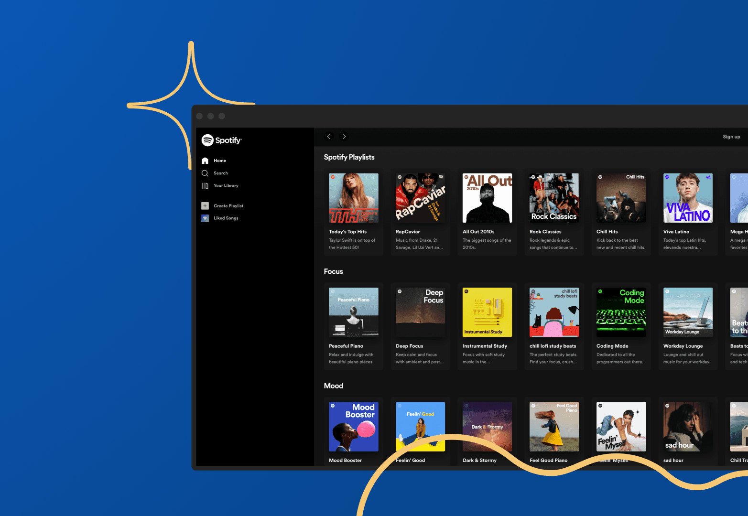Open Peaceful Piano cover art
The image size is (748, 516).
[354, 312]
